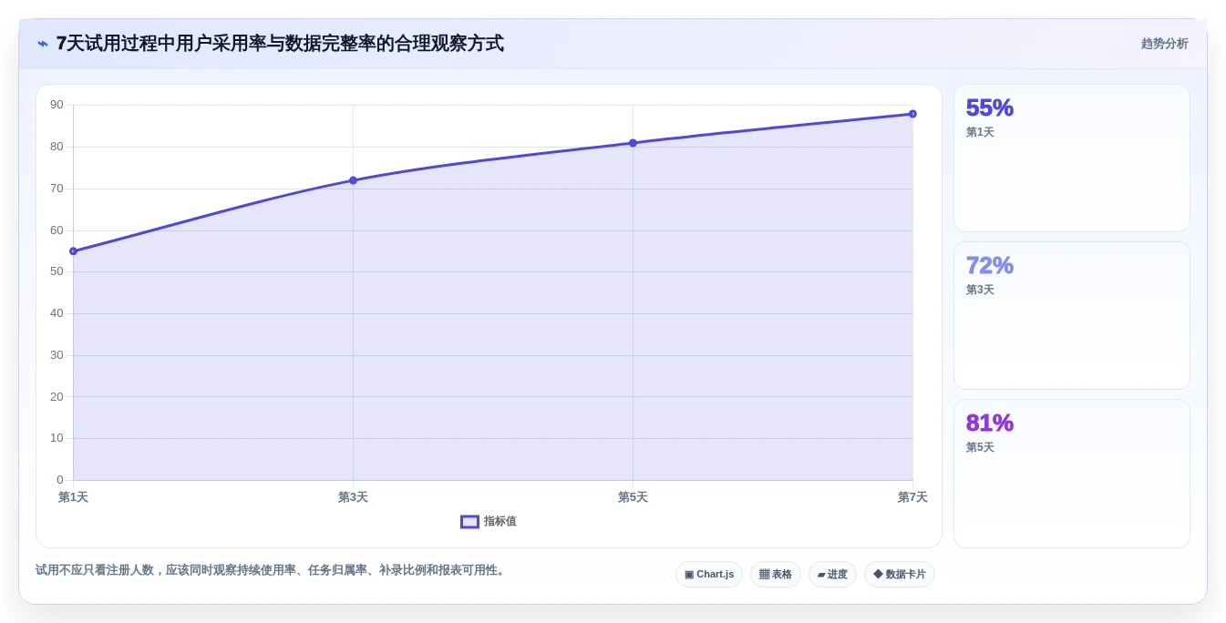Open the 72% 第3天 stat card
The height and width of the screenshot is (623, 1226).
(x=1071, y=316)
